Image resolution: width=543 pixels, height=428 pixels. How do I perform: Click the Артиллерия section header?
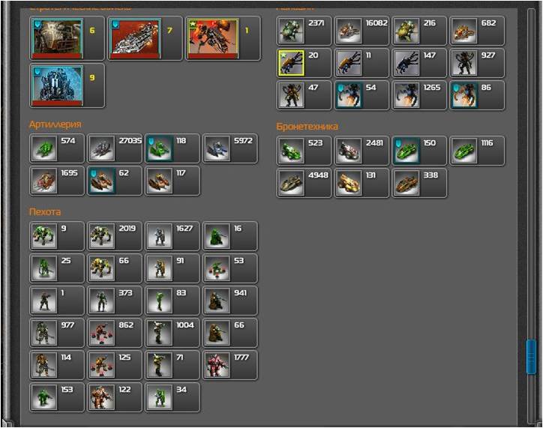[x=55, y=124]
